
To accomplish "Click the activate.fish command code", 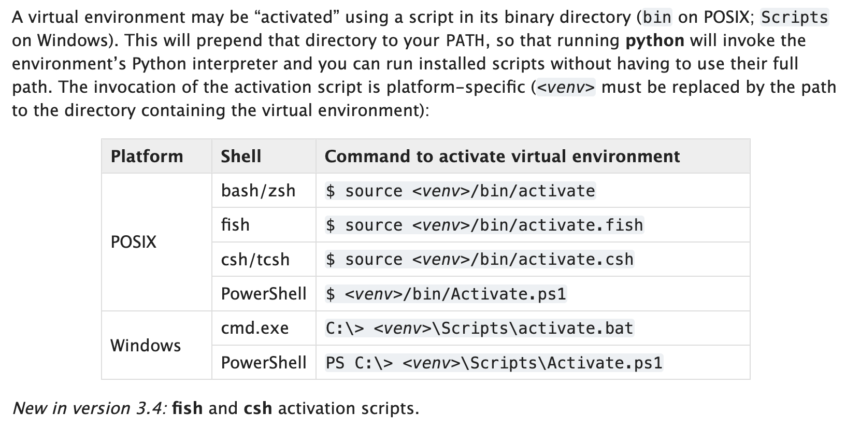I will point(484,225).
